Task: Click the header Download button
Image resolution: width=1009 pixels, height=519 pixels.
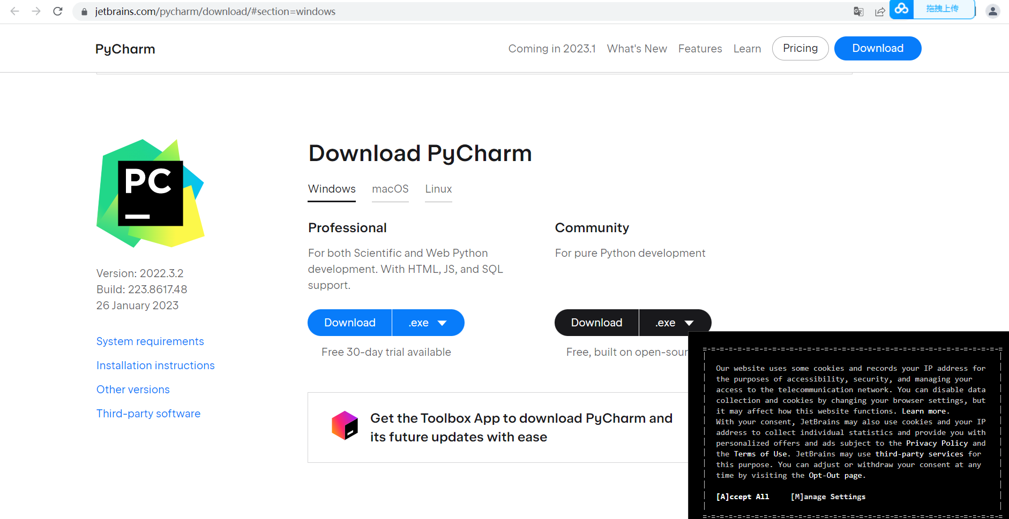Action: click(x=878, y=48)
